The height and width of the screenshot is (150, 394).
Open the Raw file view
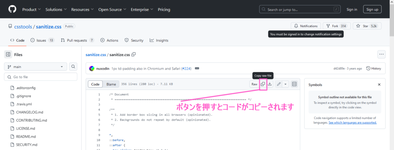click(x=255, y=84)
